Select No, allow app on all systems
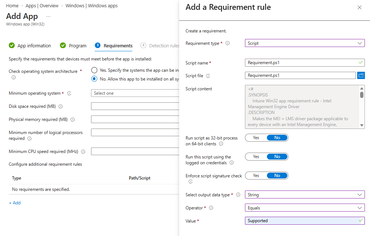370x236 pixels. [x=94, y=79]
